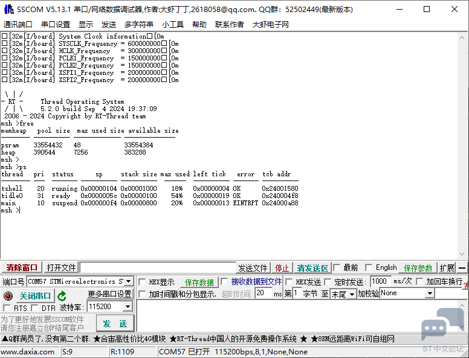Click the 停止 button
Screen dimensions: 469x358
pos(282,268)
